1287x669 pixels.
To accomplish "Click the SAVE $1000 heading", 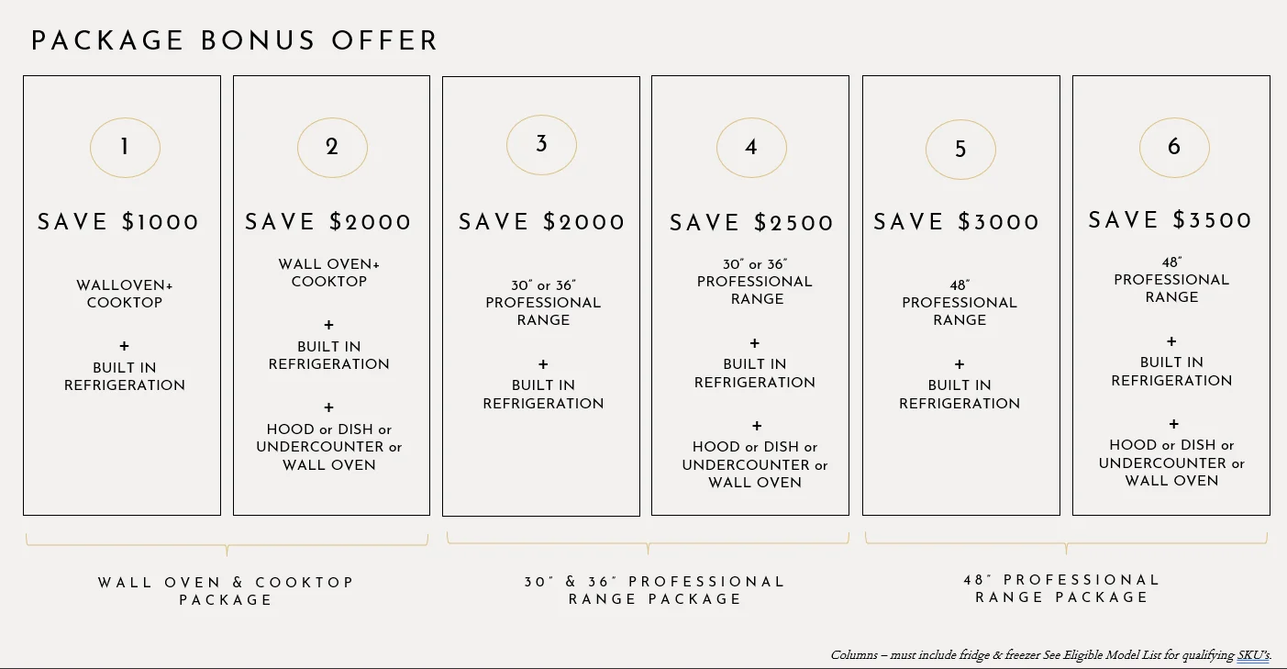I will point(118,222).
